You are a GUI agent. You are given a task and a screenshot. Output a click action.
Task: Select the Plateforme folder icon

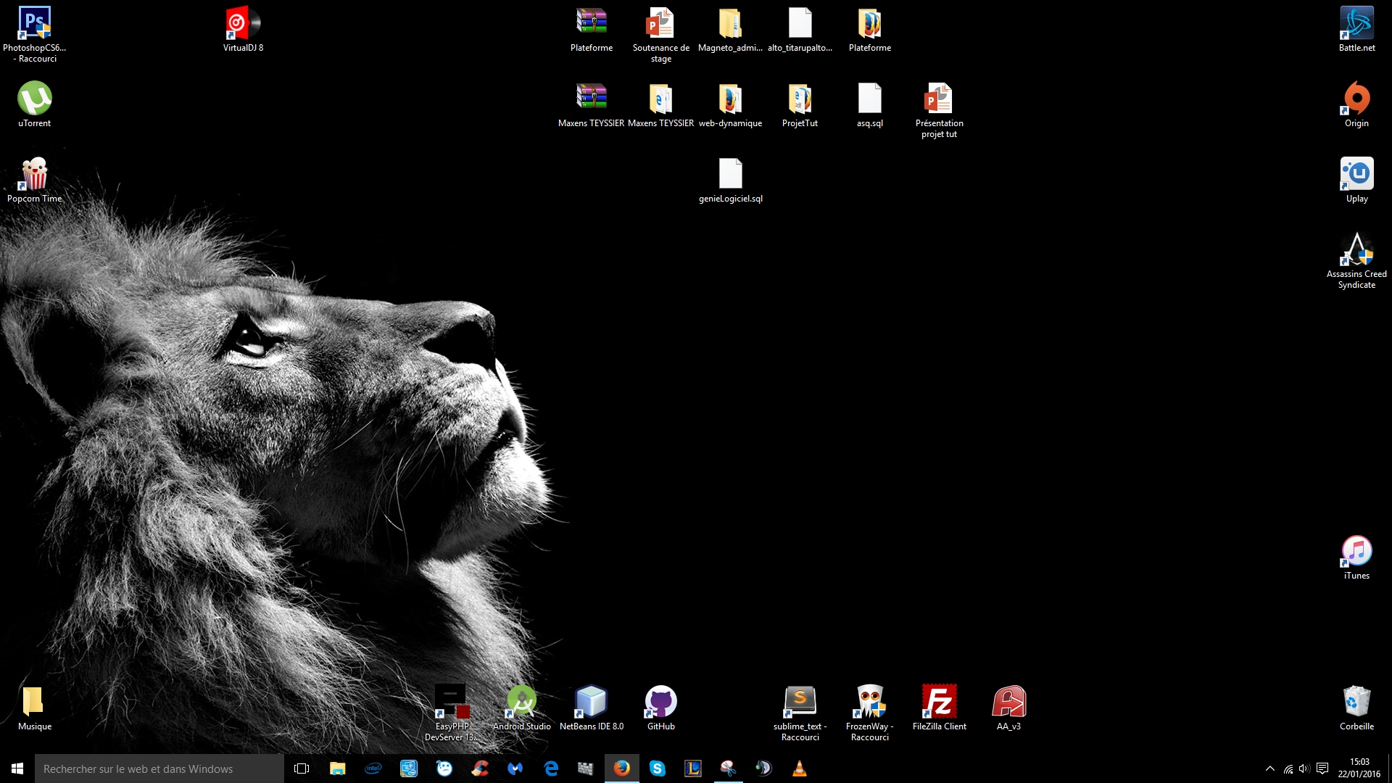click(x=869, y=30)
